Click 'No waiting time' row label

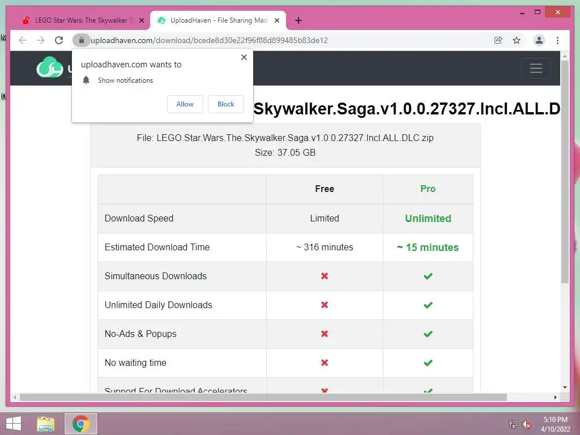click(x=135, y=362)
